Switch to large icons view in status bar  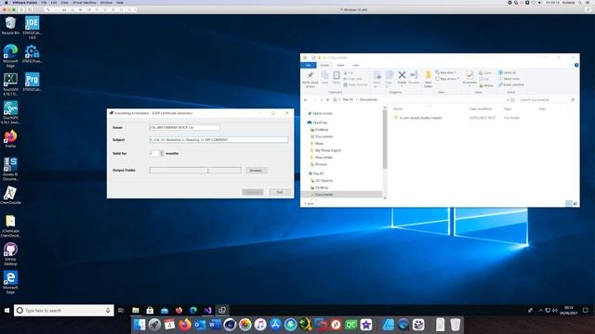(575, 204)
